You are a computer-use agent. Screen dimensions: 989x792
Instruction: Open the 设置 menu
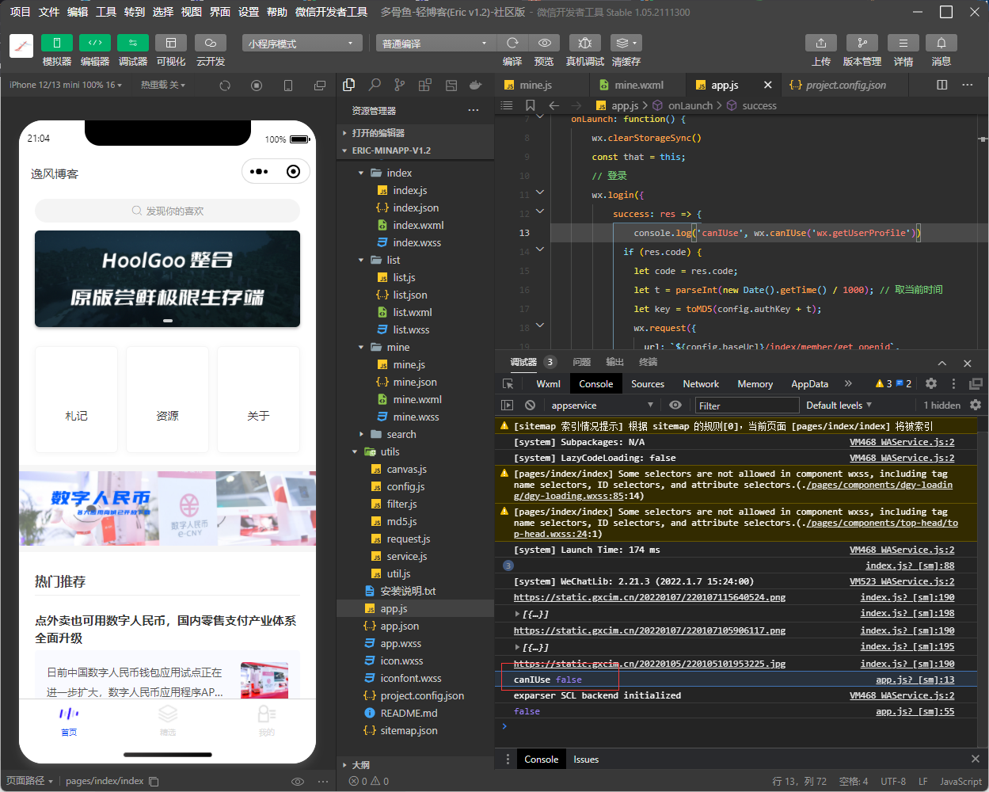pyautogui.click(x=249, y=12)
